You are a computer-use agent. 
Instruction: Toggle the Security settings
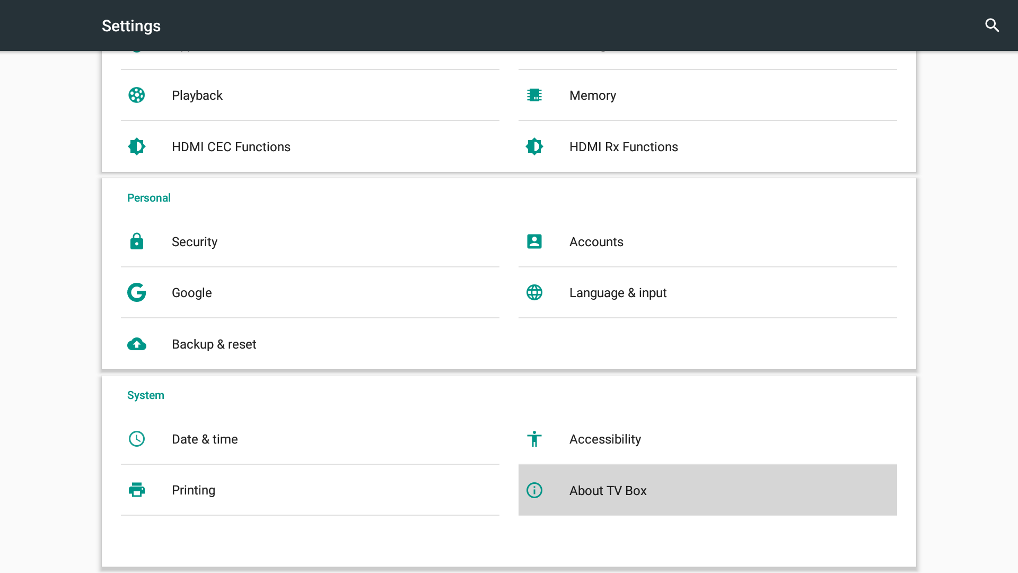[x=195, y=241]
